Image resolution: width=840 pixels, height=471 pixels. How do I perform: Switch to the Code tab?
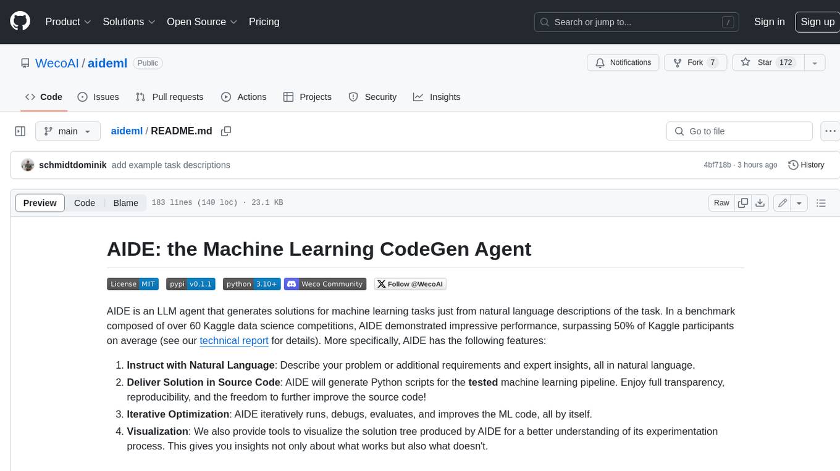click(44, 97)
